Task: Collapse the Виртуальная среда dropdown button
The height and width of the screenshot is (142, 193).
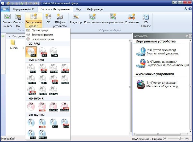Action: 33,20
